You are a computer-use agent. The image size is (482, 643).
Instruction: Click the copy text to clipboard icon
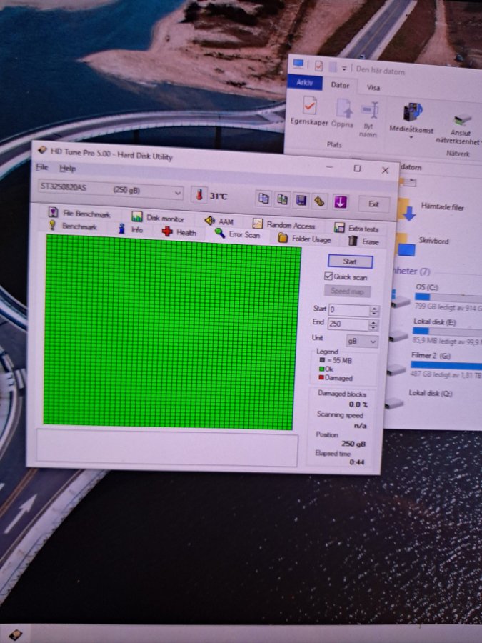tap(263, 199)
